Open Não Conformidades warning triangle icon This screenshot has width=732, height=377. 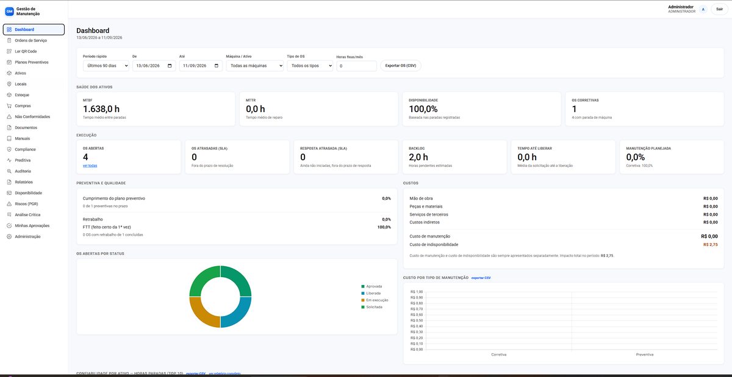pyautogui.click(x=9, y=116)
